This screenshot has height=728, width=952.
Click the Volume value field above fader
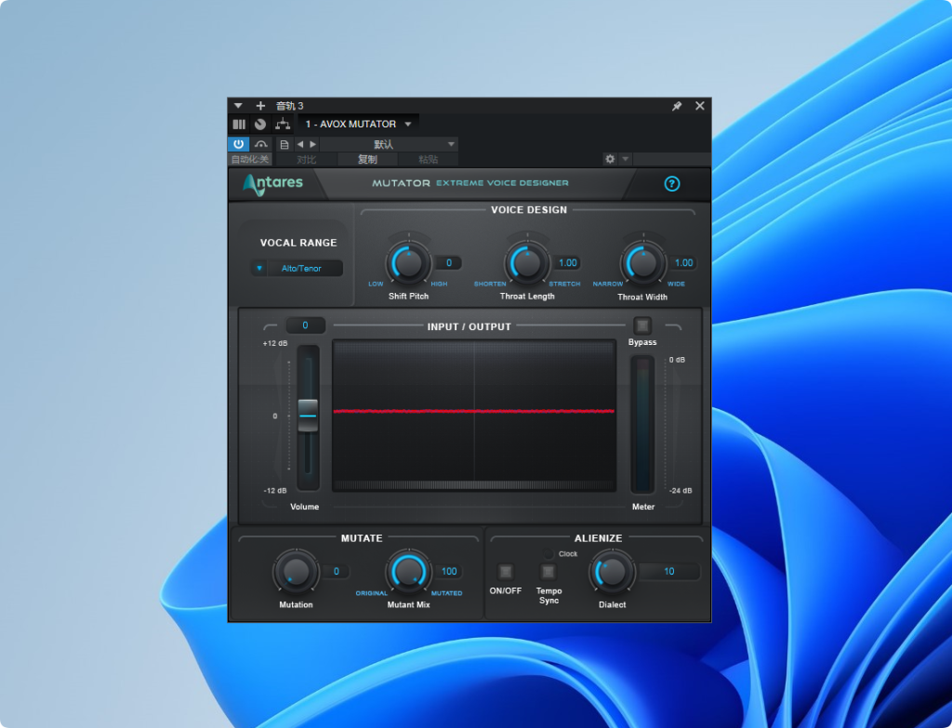coord(305,325)
